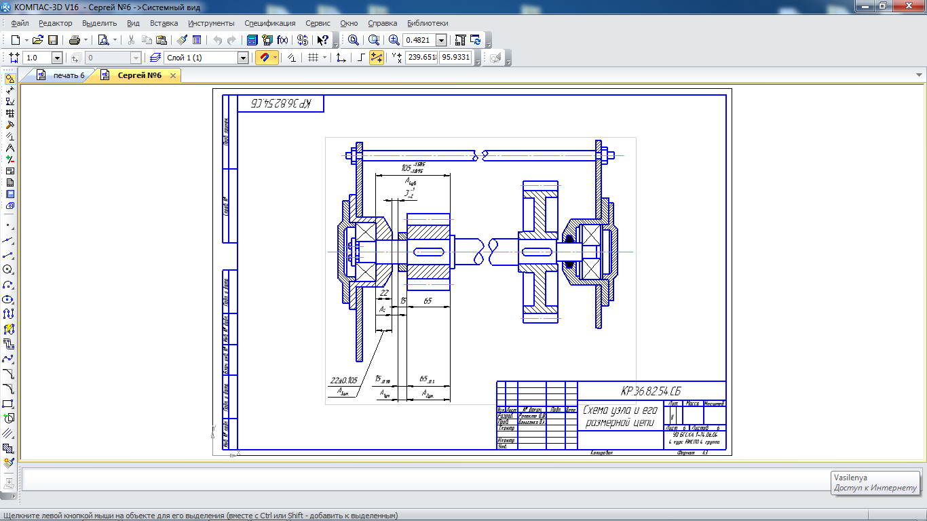Expand the grid options dropdown arrow

324,58
